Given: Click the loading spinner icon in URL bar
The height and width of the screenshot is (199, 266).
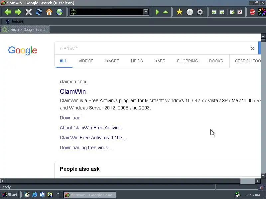Looking at the screenshot, I should point(73,12).
